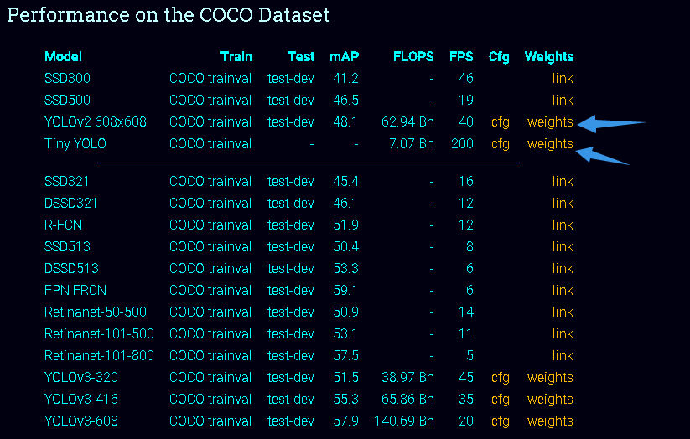Select the YOLOv3-320 model name
This screenshot has height=439, width=690.
(81, 377)
